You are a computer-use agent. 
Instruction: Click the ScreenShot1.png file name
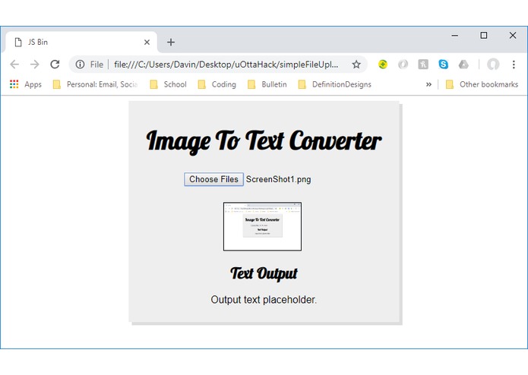(x=279, y=179)
